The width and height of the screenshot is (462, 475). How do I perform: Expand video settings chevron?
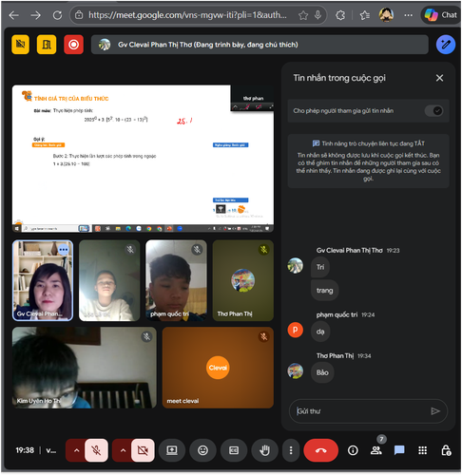pos(123,450)
